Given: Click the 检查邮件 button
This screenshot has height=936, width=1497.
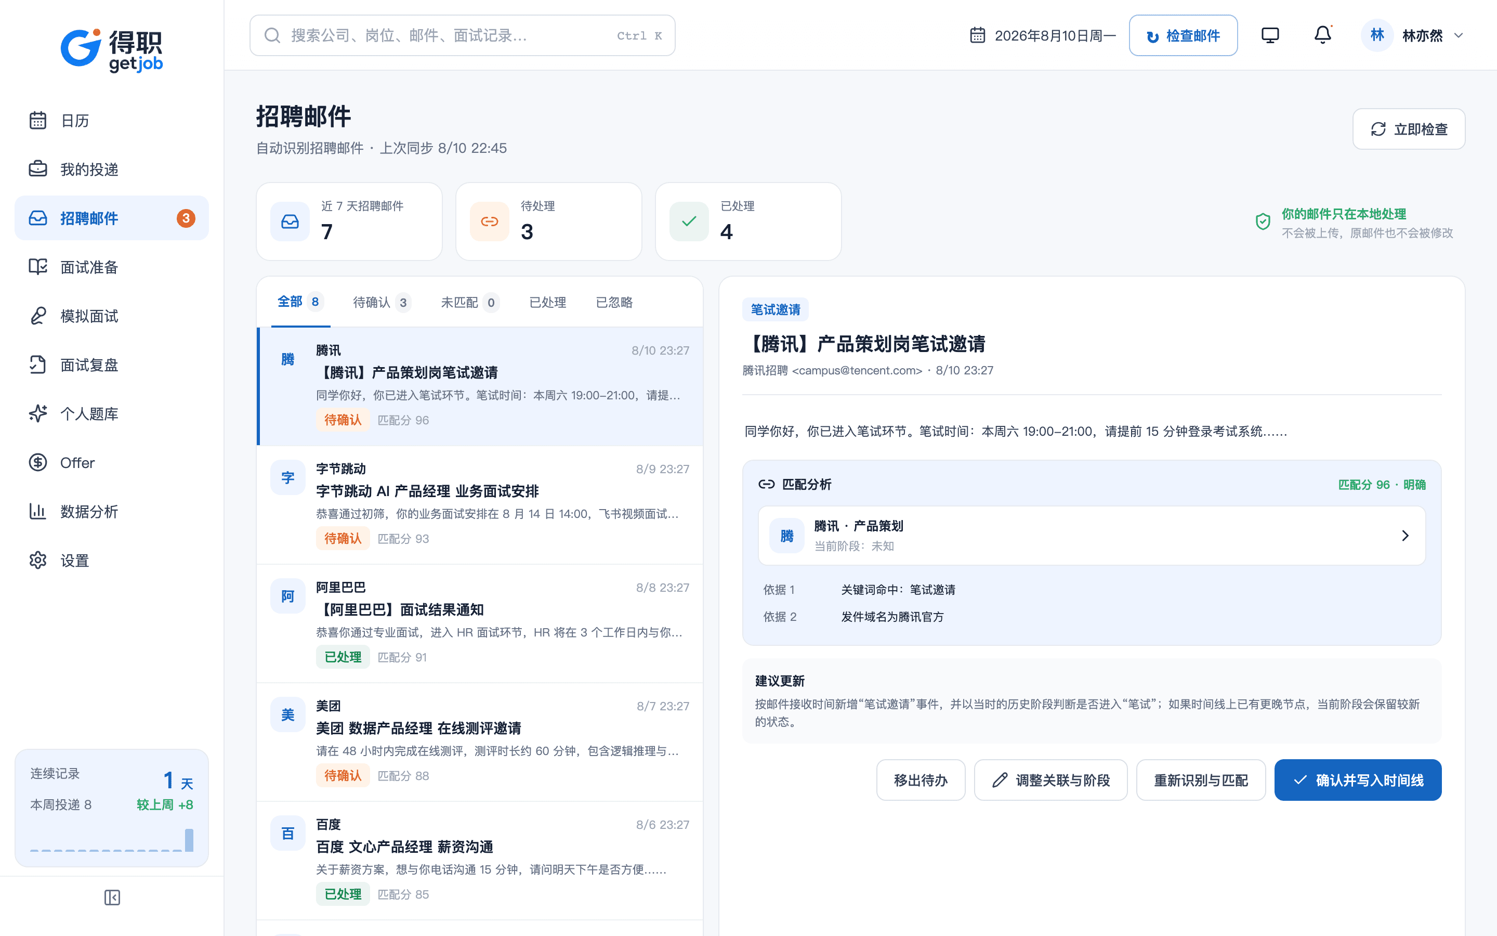Looking at the screenshot, I should [x=1183, y=35].
